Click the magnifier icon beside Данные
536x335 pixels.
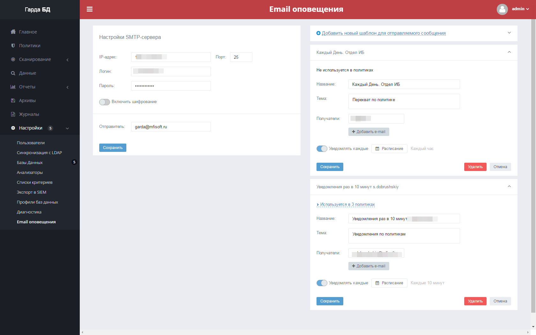pos(13,73)
